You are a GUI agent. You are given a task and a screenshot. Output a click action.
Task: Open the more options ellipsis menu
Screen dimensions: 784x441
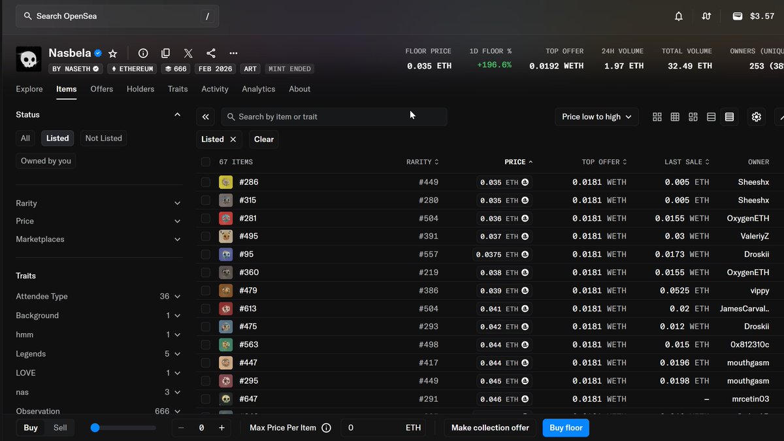[233, 54]
